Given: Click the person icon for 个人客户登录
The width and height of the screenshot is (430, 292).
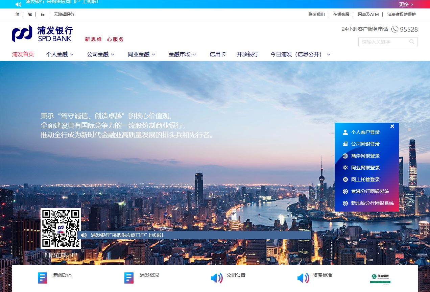Looking at the screenshot, I should tap(345, 132).
